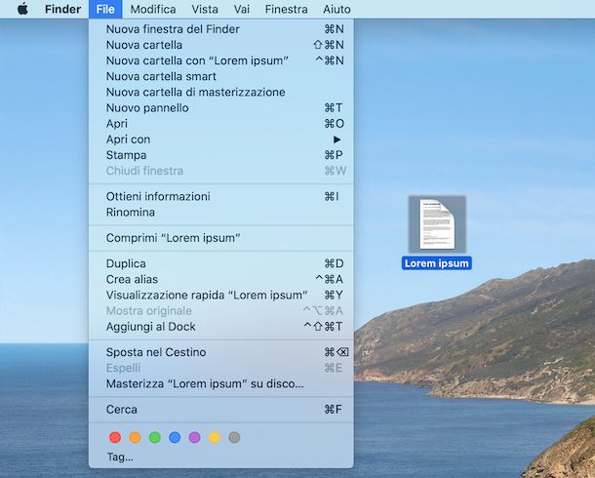Choose Comprimi "Lorem ipsum"

[221, 238]
